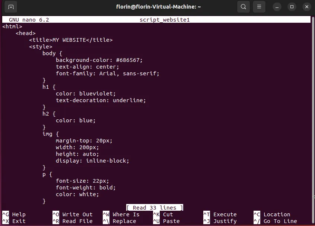Screen dimensions: 315x226
Task: Click the ^X Exit shortcut
Action: pyautogui.click(x=14, y=221)
